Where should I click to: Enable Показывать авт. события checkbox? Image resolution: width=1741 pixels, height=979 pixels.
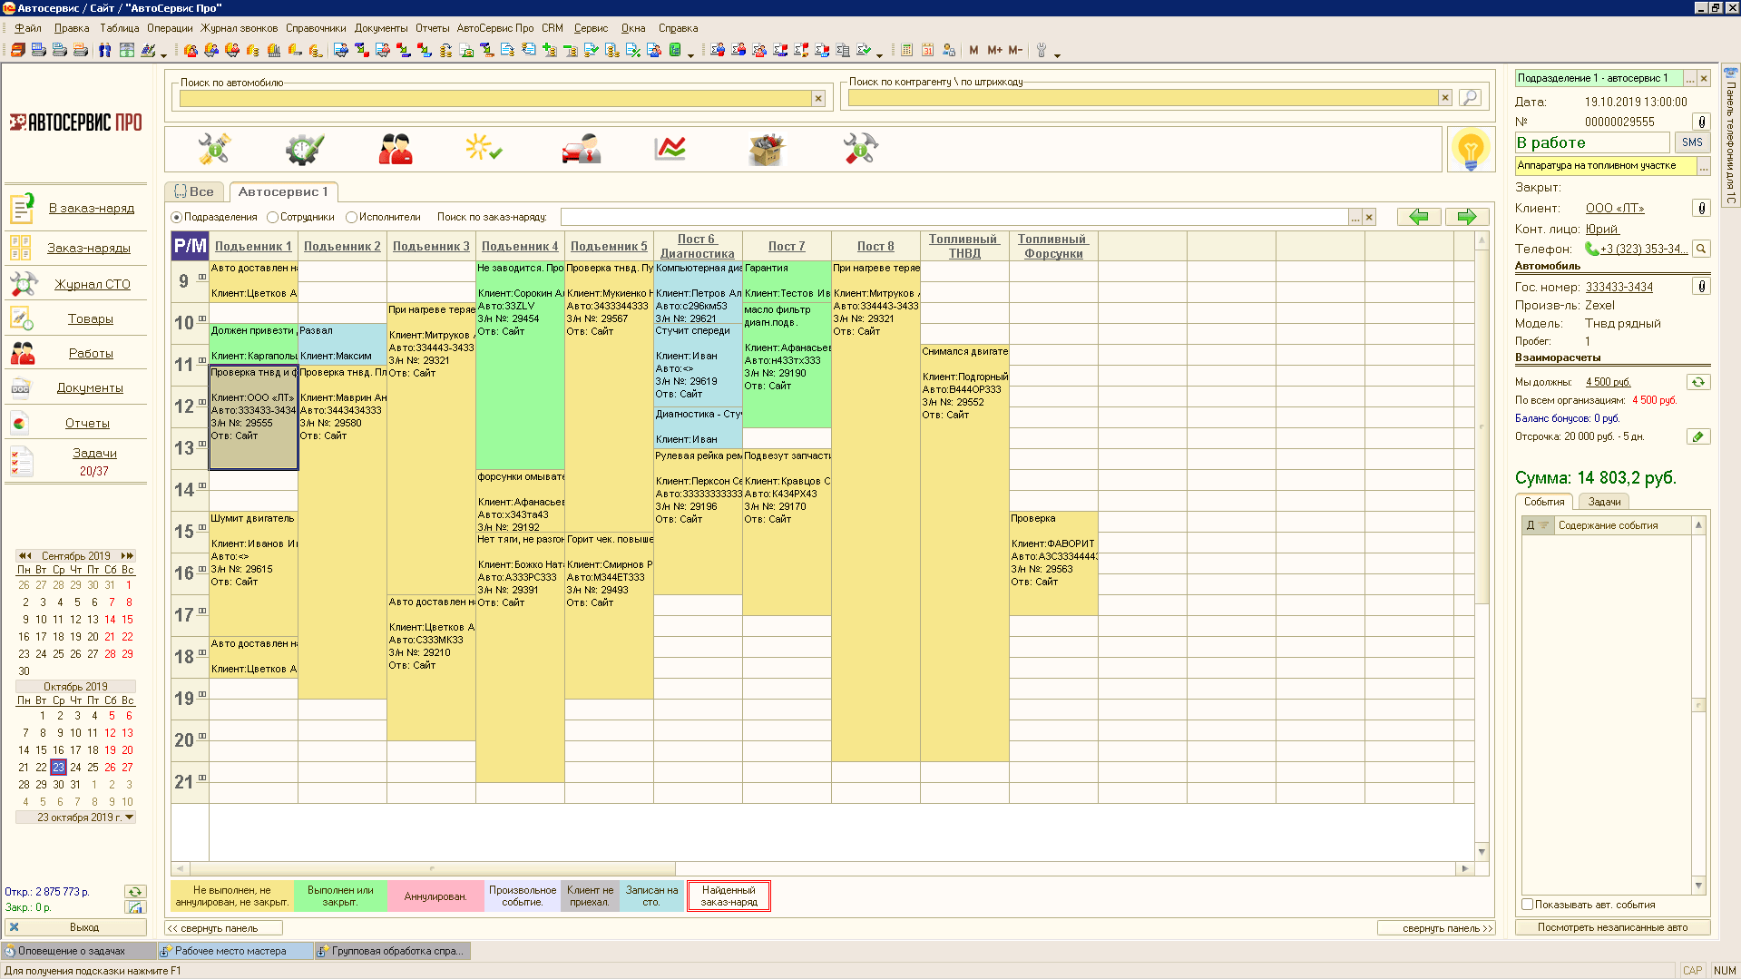tap(1528, 905)
